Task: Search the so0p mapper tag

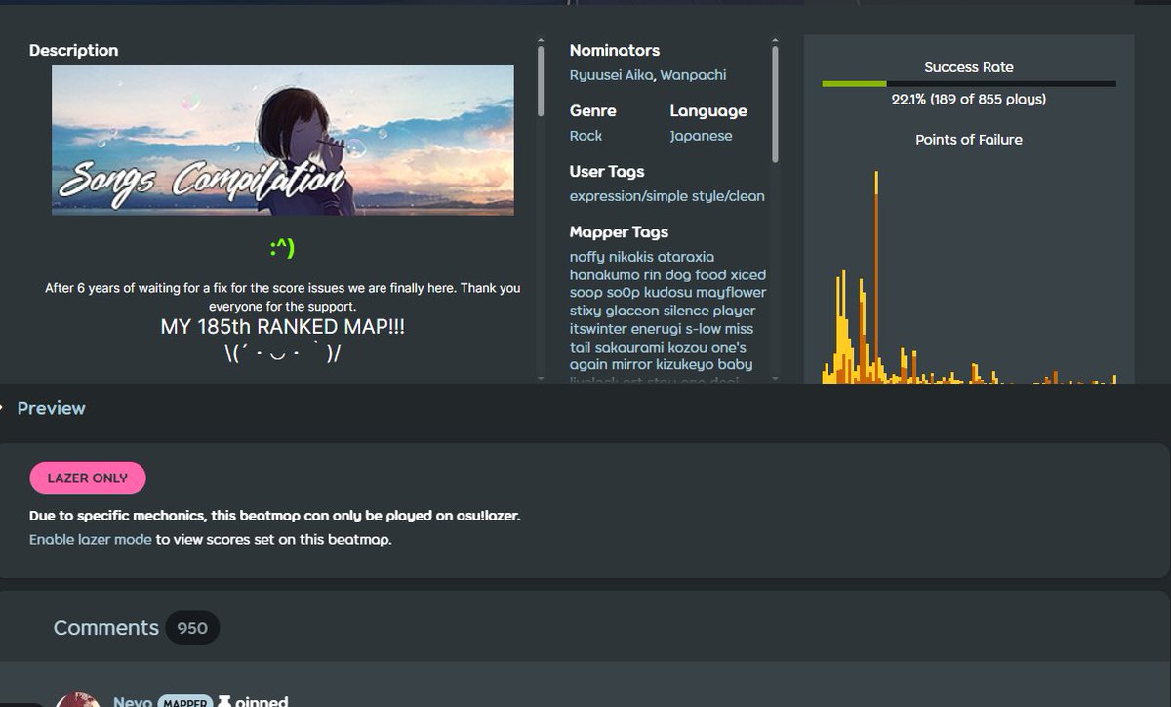Action: (625, 293)
